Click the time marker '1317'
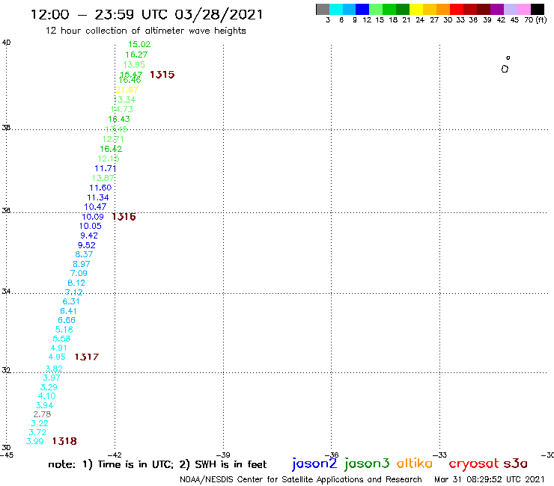The height and width of the screenshot is (486, 554). tap(87, 357)
